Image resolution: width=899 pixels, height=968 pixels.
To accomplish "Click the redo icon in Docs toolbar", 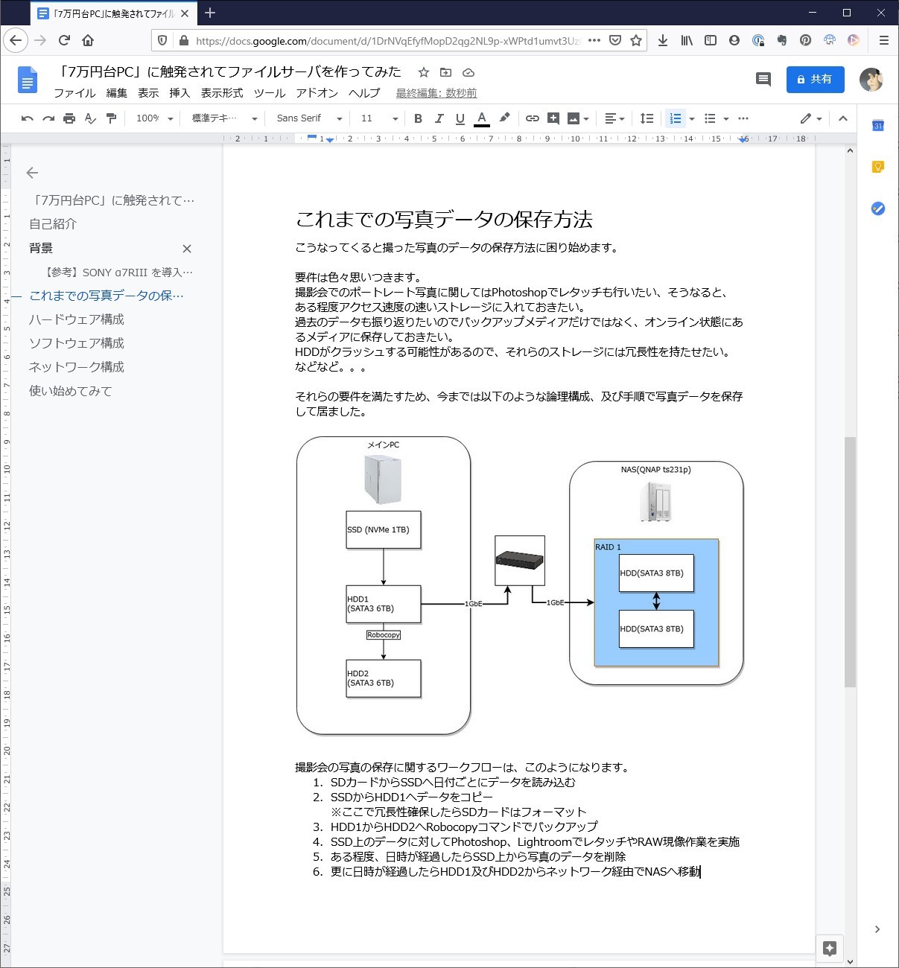I will [x=48, y=118].
